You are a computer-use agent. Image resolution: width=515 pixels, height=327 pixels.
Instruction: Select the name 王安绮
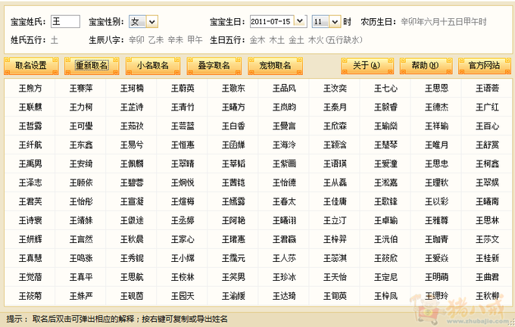[81, 163]
